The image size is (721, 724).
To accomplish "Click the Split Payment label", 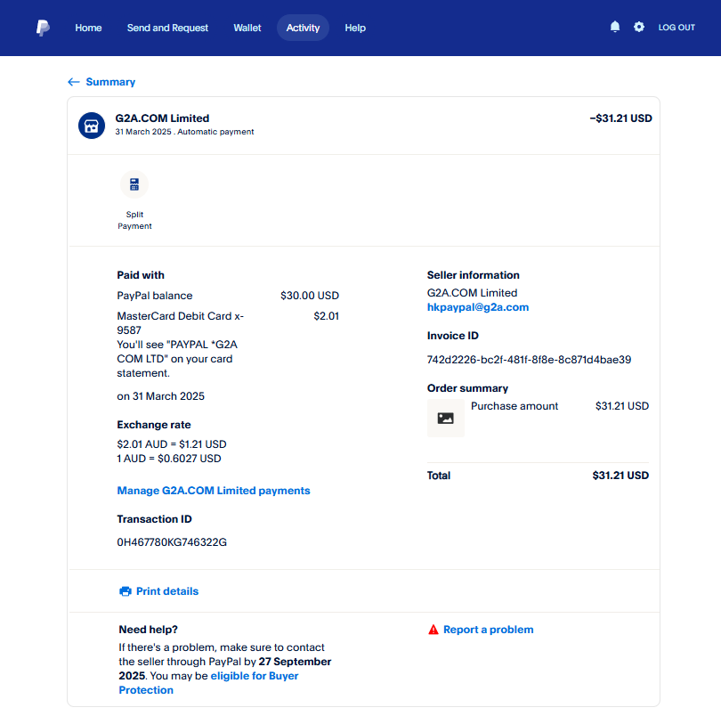I will tap(134, 220).
